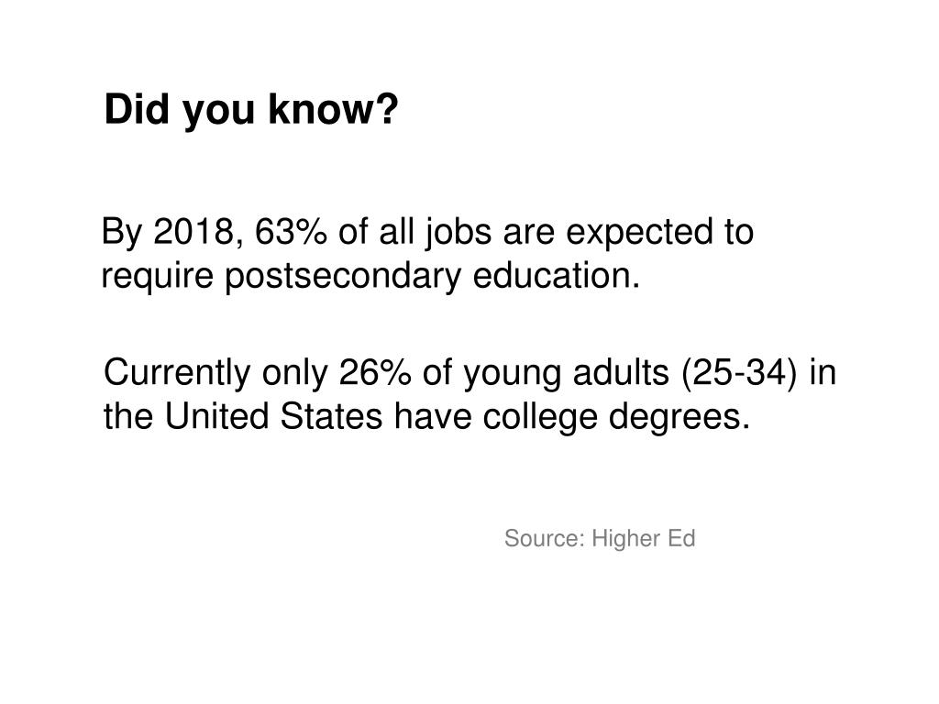This screenshot has height=704, width=939.
Task: Click the word 'only' in second paragraph
Action: pyautogui.click(x=294, y=374)
